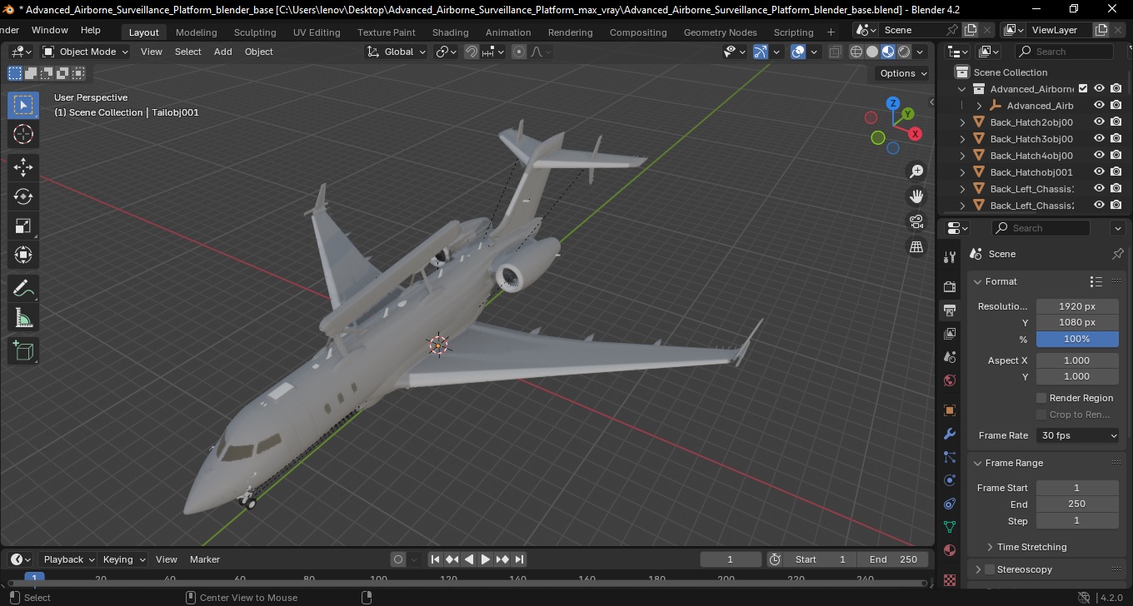Expand the Back_Hatch3obj00 tree item
Viewport: 1133px width, 606px height.
coord(963,139)
